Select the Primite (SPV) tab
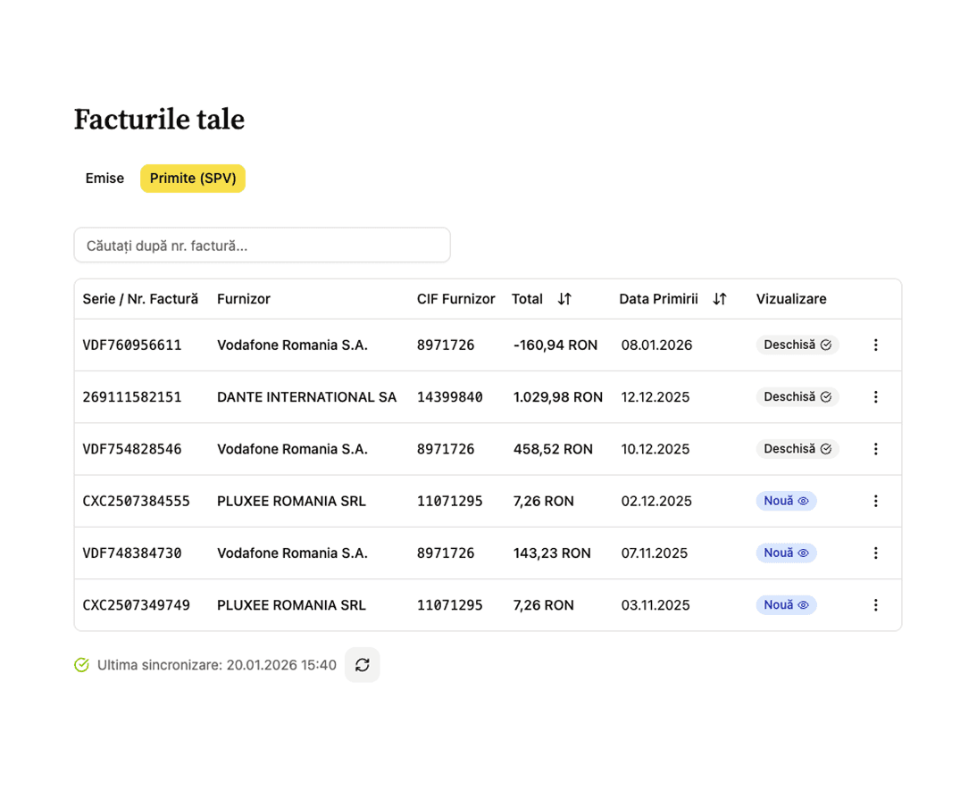 click(193, 179)
